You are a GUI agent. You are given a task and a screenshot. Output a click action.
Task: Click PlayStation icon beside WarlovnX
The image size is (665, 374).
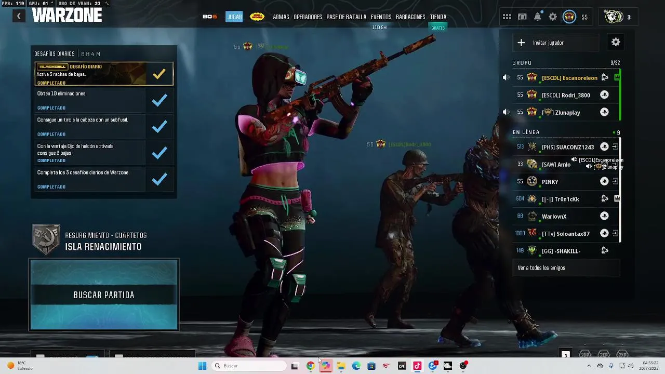click(x=604, y=216)
